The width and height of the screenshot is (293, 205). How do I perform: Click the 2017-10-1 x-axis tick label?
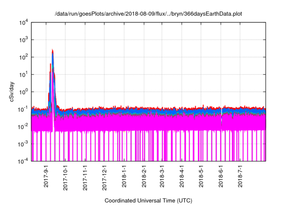65,178
